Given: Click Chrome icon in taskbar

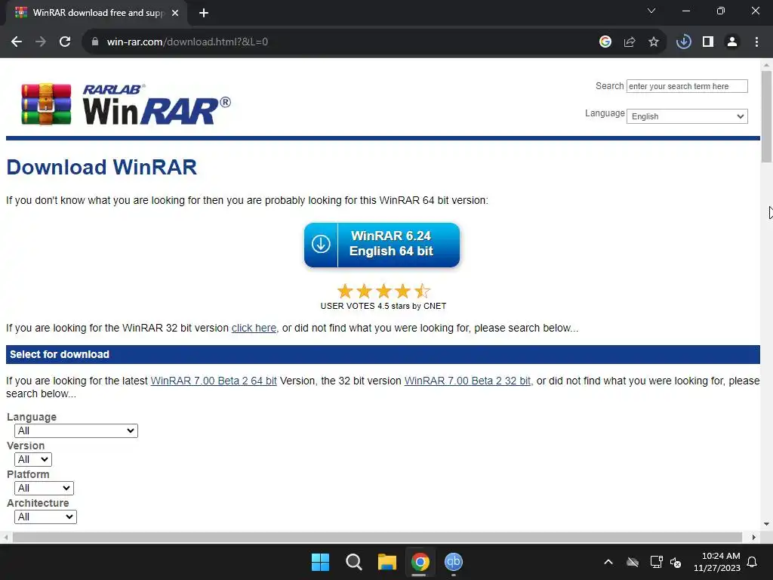Looking at the screenshot, I should tap(420, 562).
